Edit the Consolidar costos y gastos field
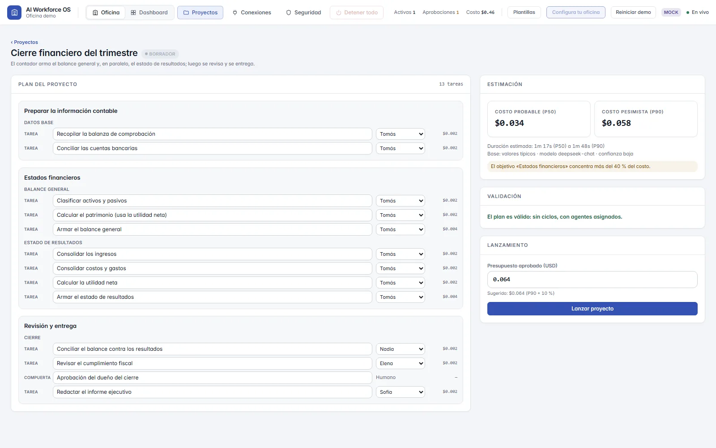716x448 pixels. click(x=212, y=268)
